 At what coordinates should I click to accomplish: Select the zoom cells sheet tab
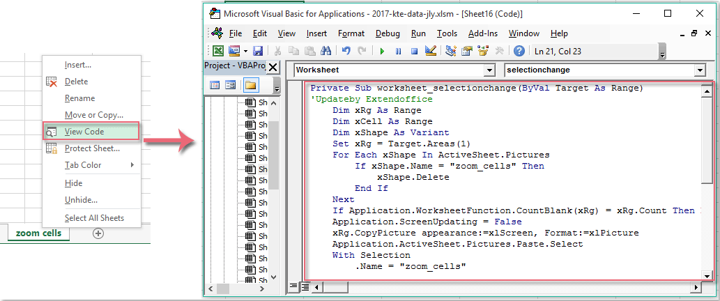[x=39, y=233]
